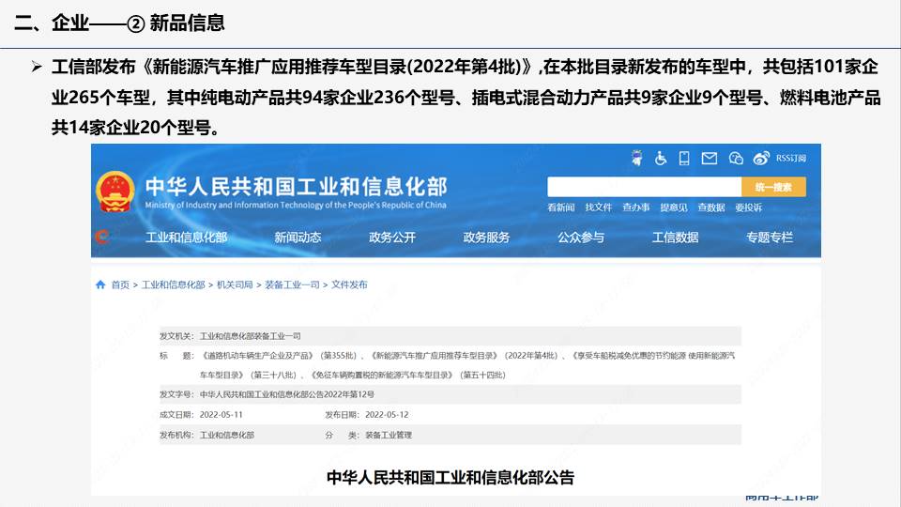This screenshot has width=901, height=507.
Task: Click the mobile phone version icon
Action: pyautogui.click(x=684, y=158)
